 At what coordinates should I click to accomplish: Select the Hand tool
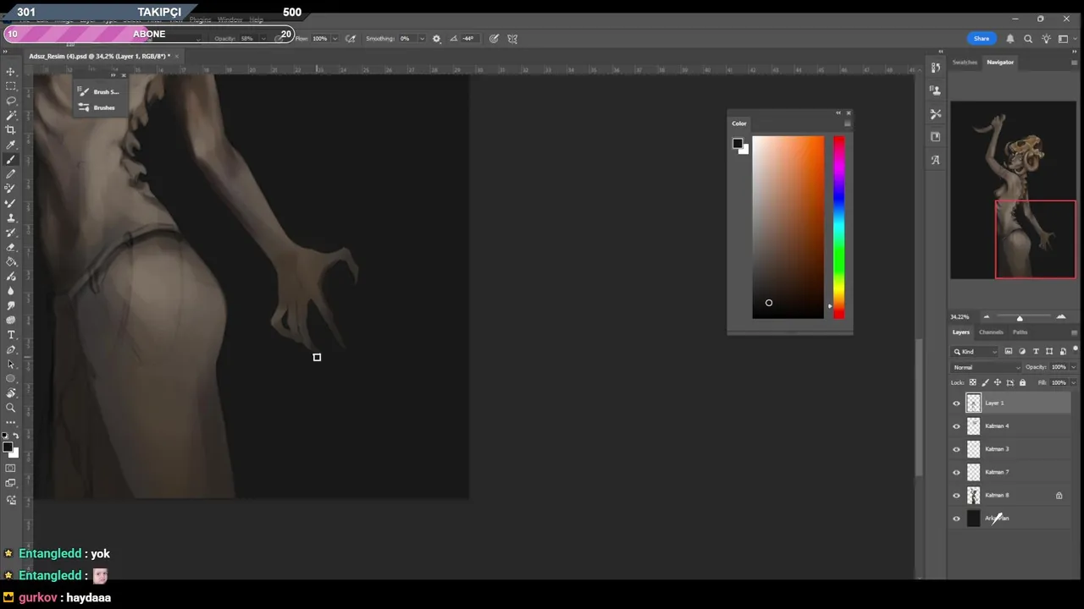click(x=11, y=393)
